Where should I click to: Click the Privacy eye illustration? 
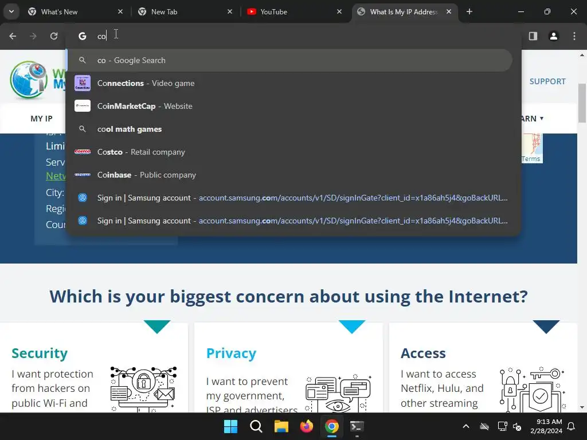(x=338, y=393)
